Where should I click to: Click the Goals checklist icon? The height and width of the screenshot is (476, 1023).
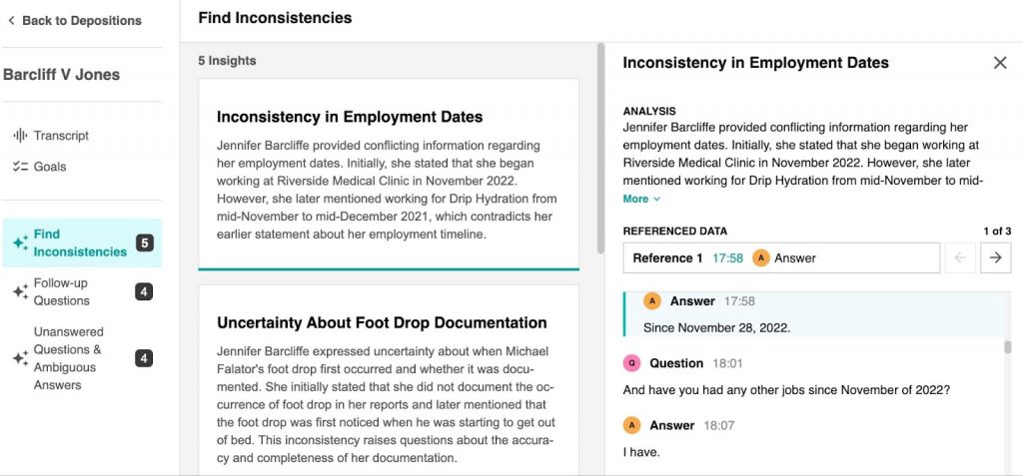pos(19,167)
